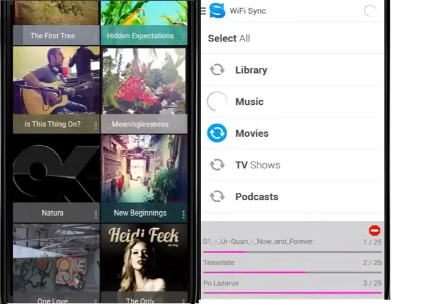Toggle the Music sync spinner icon
This screenshot has width=440, height=304.
(x=217, y=102)
